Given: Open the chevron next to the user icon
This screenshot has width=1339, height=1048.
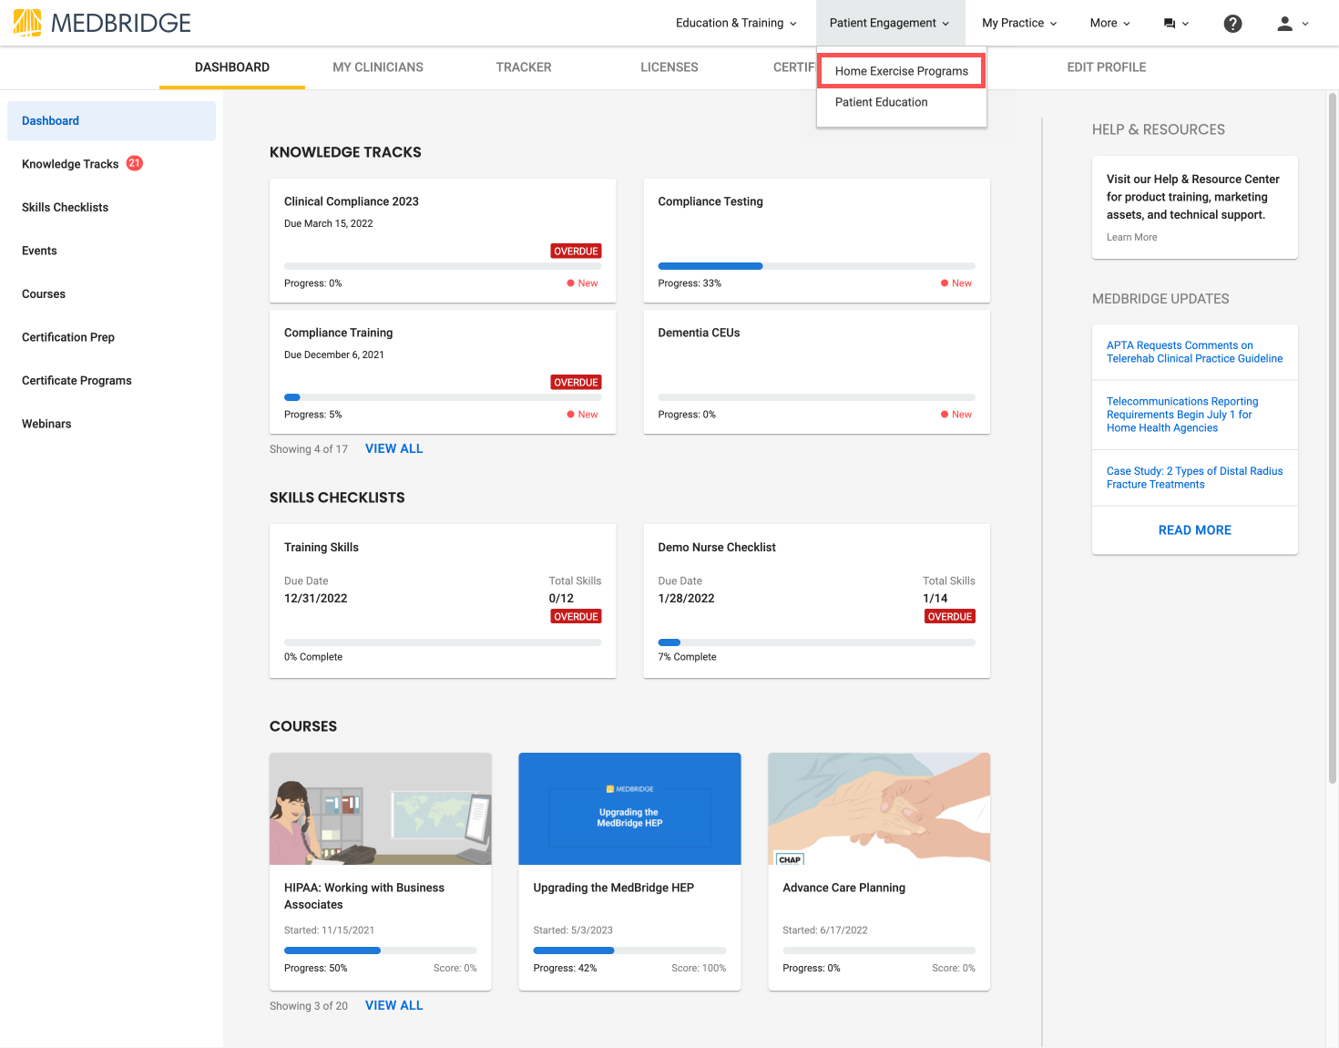Looking at the screenshot, I should tap(1305, 24).
